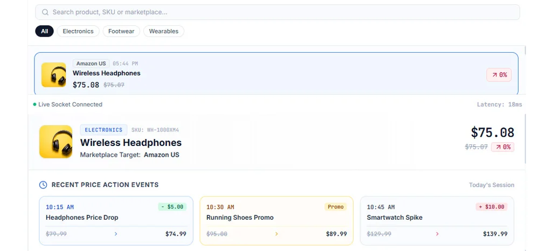This screenshot has width=553, height=251.
Task: Click the blue chevron in Headphones Price Drop card
Action: (x=116, y=234)
